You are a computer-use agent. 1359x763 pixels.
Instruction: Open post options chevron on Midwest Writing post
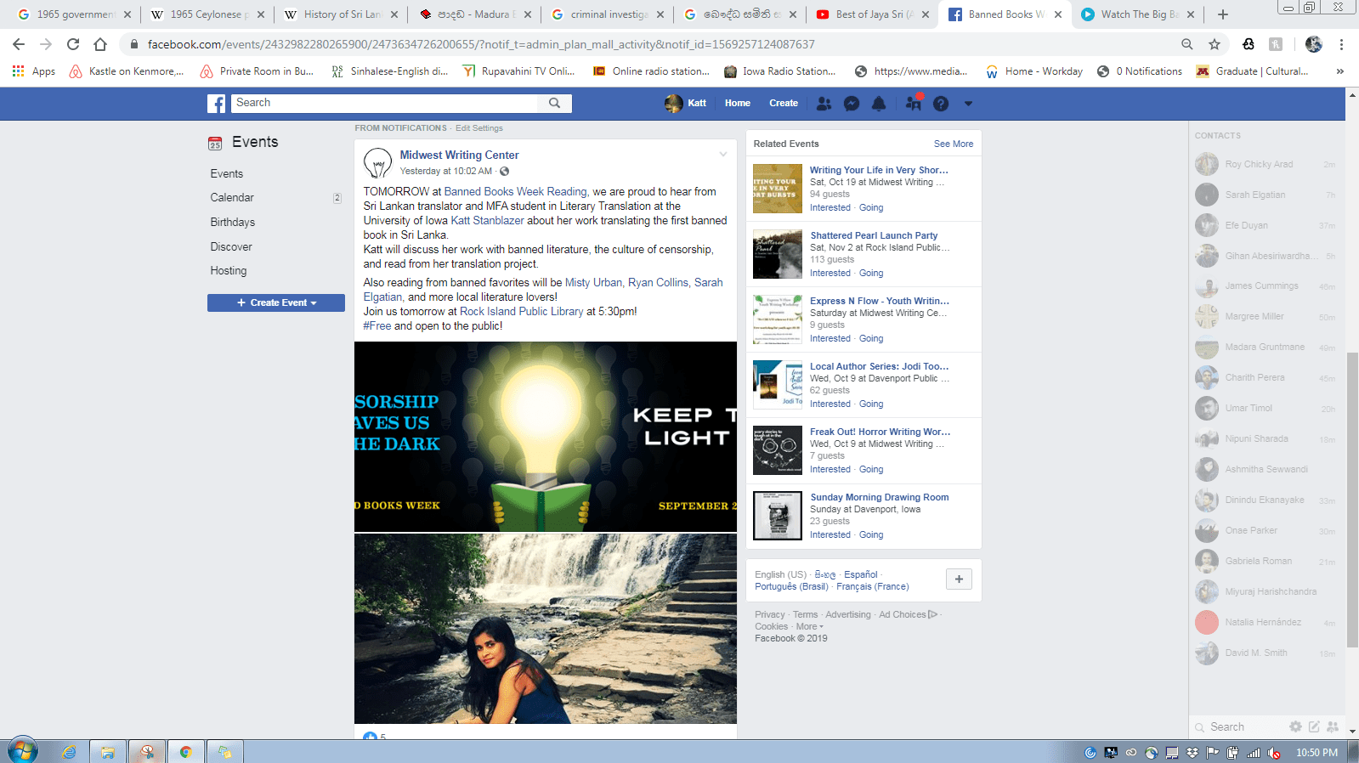(723, 154)
